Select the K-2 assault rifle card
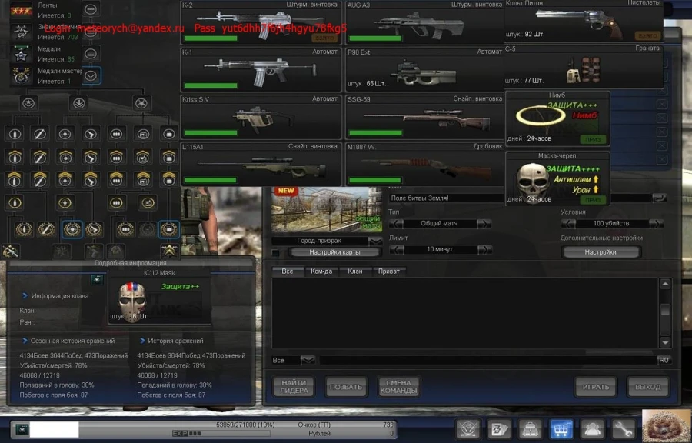 click(x=261, y=22)
